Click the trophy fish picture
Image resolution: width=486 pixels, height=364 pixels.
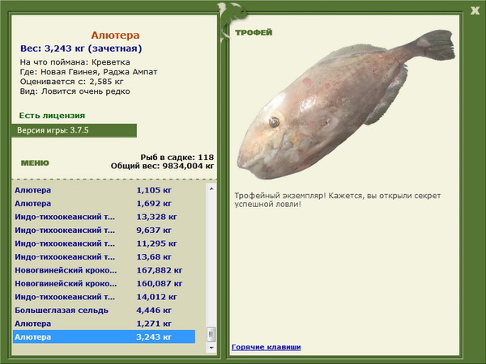pos(346,105)
